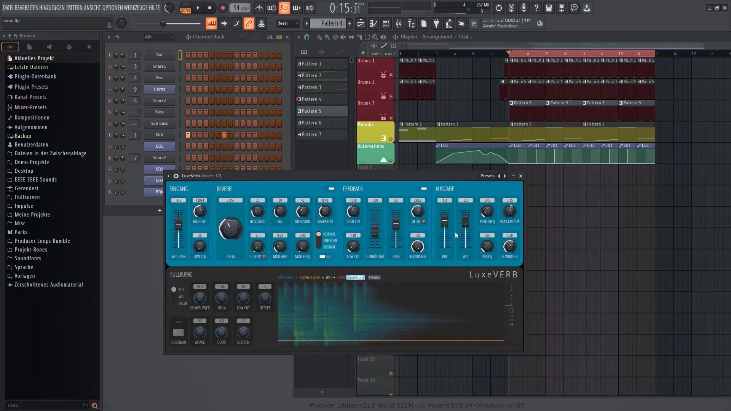Click the save project floppy icon

[549, 8]
